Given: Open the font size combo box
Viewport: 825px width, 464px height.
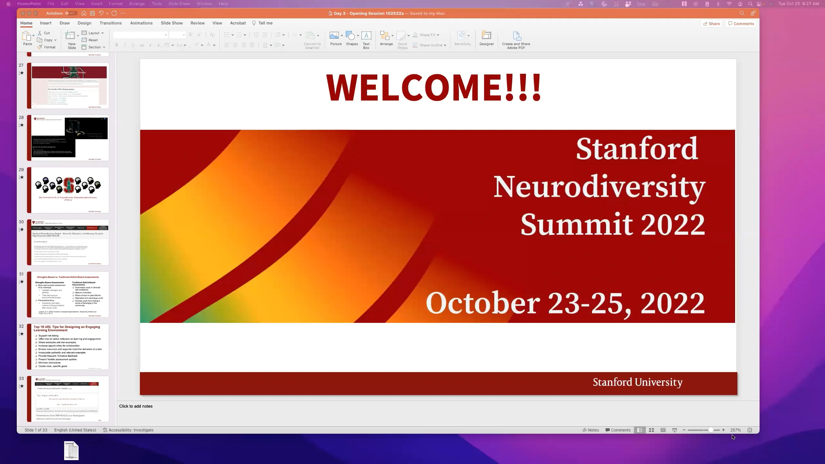Looking at the screenshot, I should pyautogui.click(x=177, y=35).
